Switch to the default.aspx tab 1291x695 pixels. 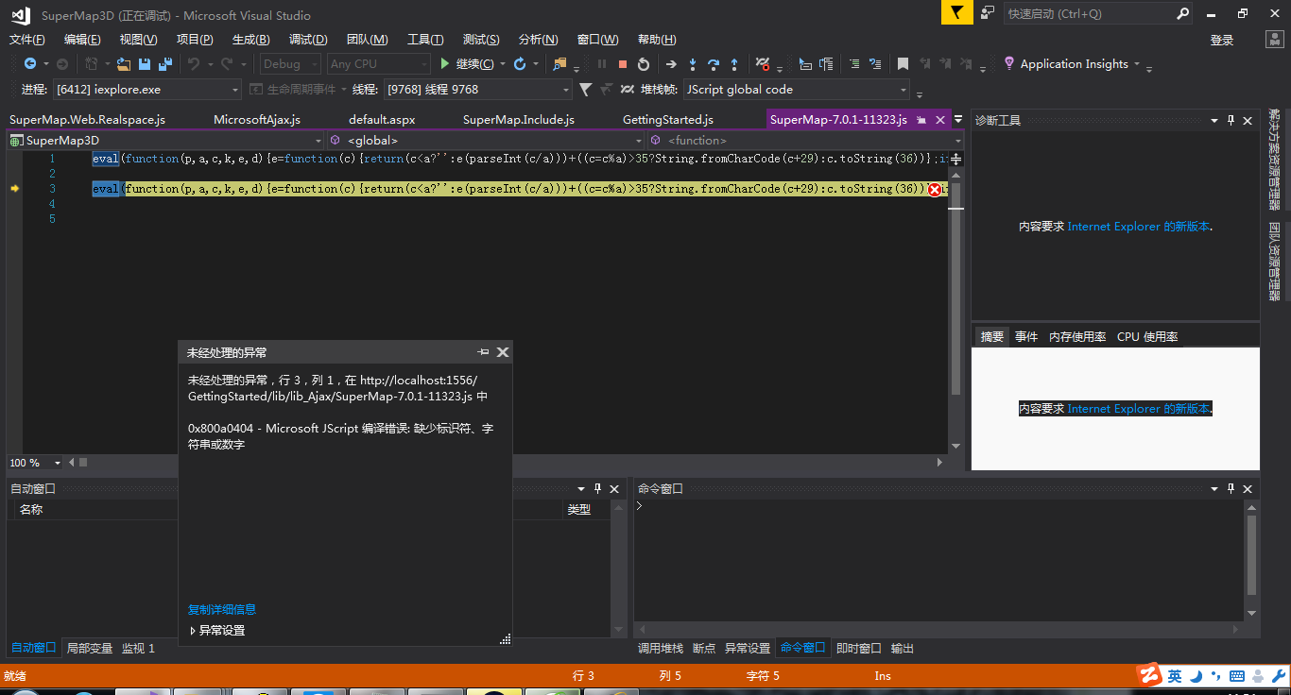[382, 120]
